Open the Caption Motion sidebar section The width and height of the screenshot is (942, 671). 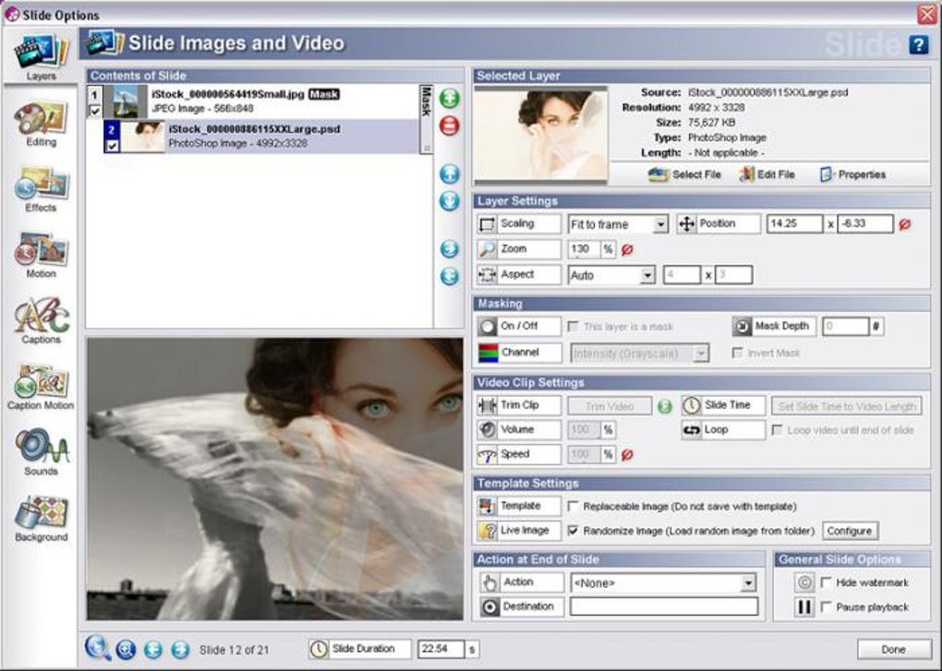(41, 388)
